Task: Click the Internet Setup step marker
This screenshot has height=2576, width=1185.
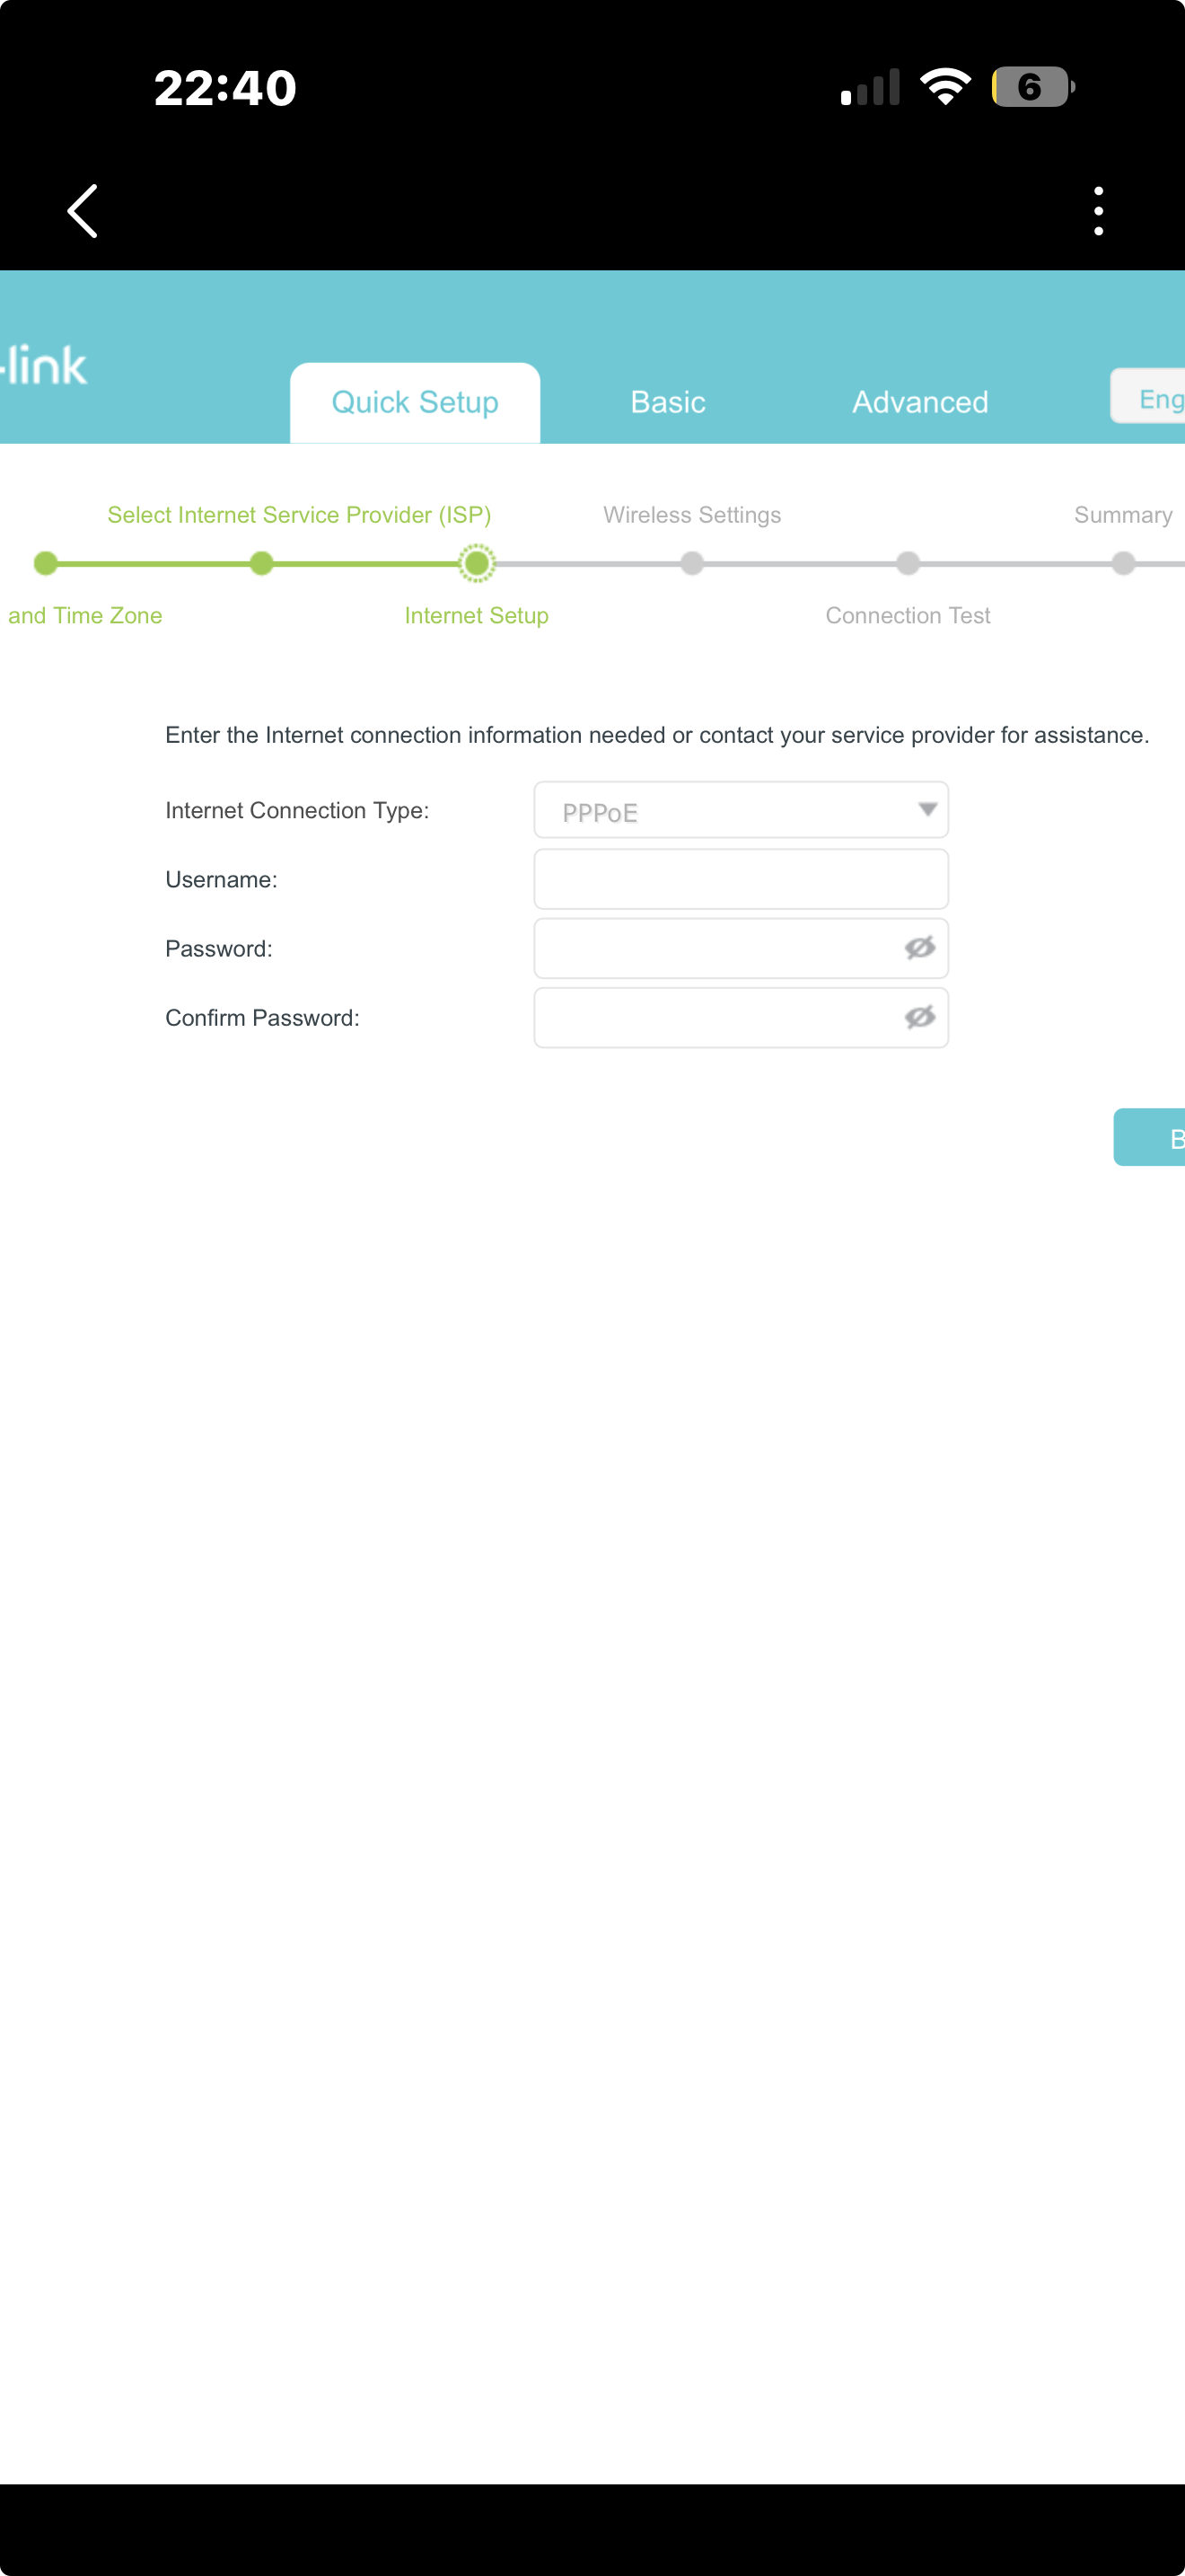Action: (477, 564)
